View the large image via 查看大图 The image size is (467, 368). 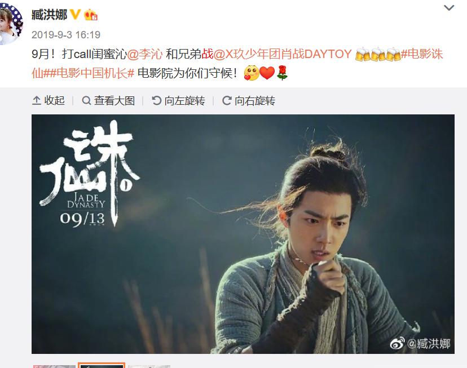pyautogui.click(x=114, y=100)
